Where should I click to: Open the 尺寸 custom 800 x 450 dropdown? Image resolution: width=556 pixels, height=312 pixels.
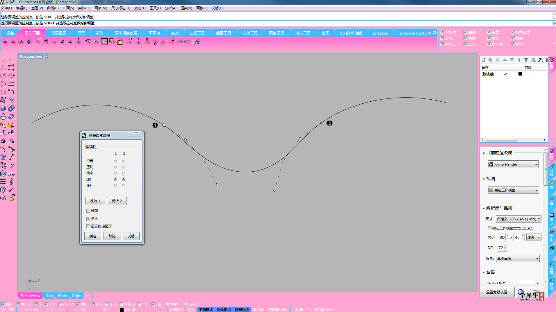click(518, 219)
